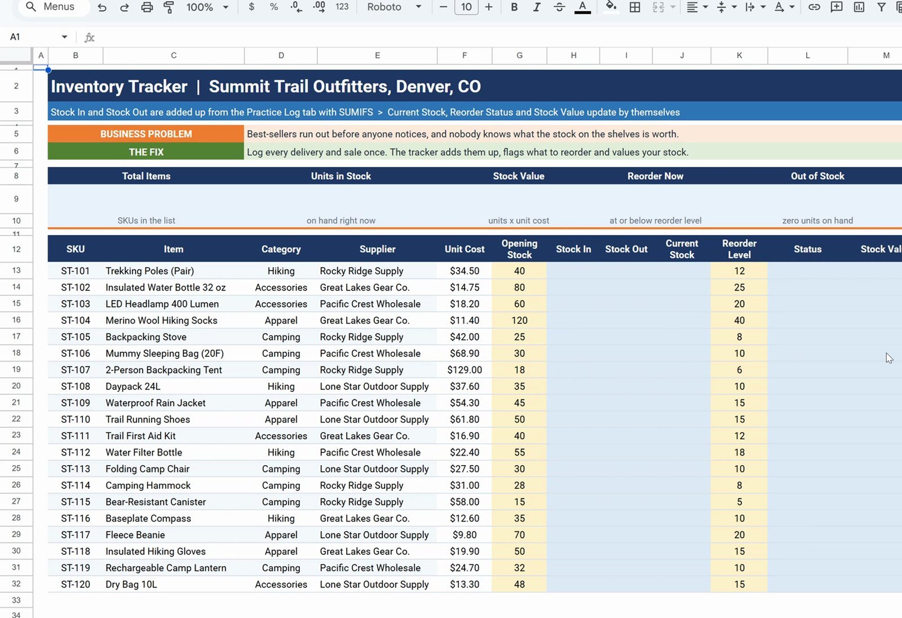The height and width of the screenshot is (618, 902).
Task: Redo the last undone action
Action: (x=125, y=7)
